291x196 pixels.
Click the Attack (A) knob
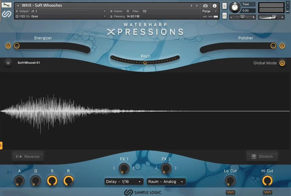[19, 180]
